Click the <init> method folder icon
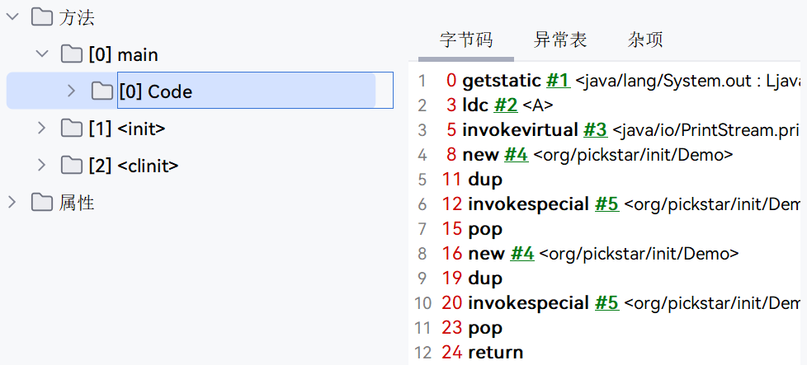This screenshot has height=365, width=807. pos(72,128)
